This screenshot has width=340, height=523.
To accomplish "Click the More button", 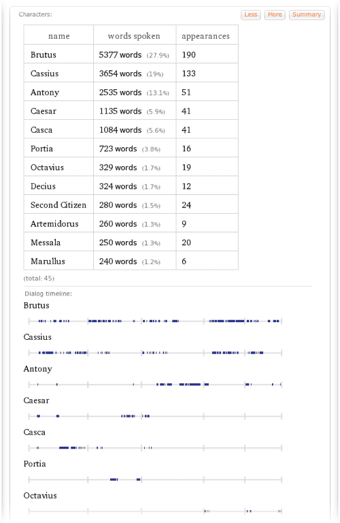I will (x=275, y=15).
